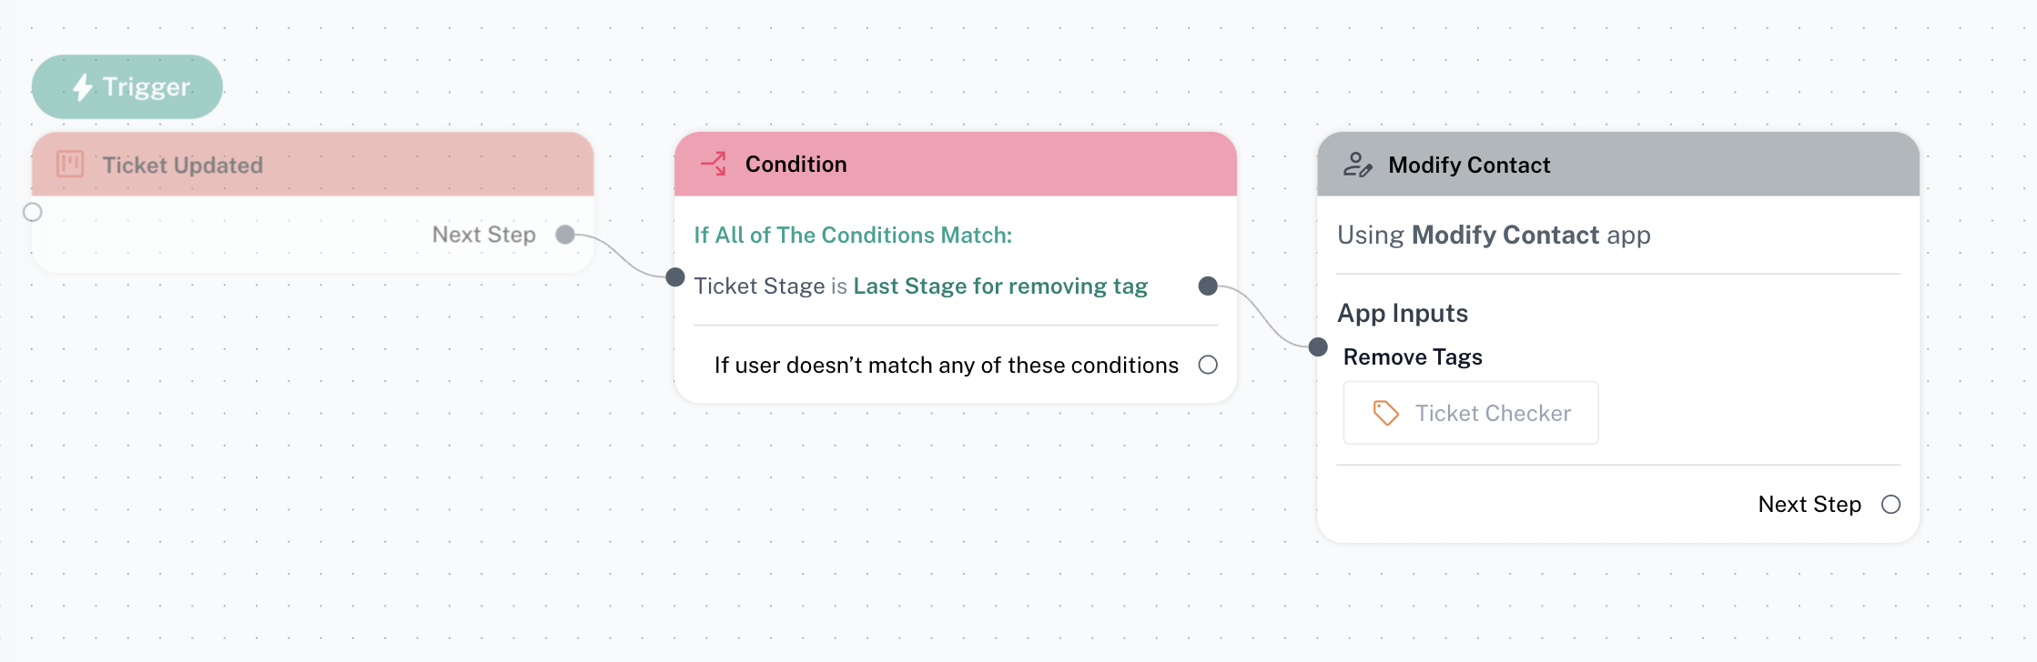The width and height of the screenshot is (2037, 662).
Task: Click the Ticket Checker tag chip
Action: (x=1471, y=413)
